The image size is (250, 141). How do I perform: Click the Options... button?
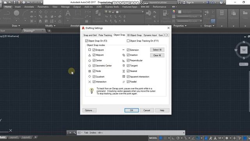(89, 110)
